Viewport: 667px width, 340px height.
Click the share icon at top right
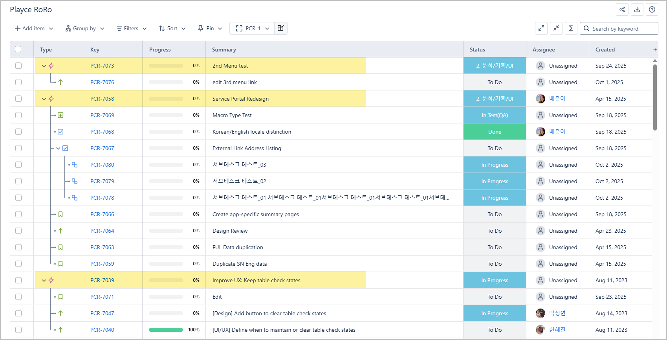622,9
